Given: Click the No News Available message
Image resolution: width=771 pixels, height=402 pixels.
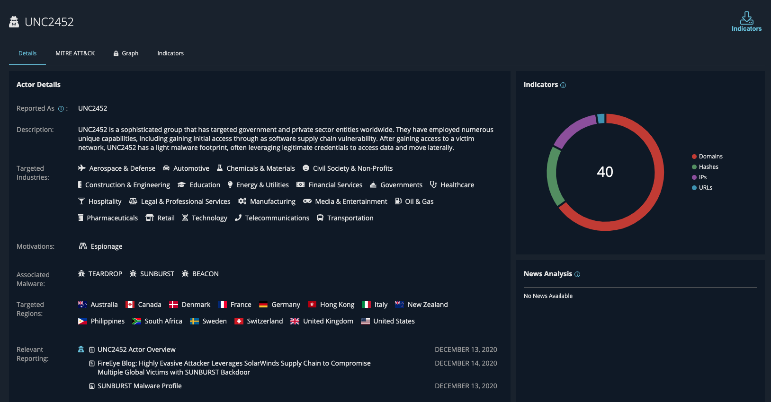Looking at the screenshot, I should tap(548, 296).
